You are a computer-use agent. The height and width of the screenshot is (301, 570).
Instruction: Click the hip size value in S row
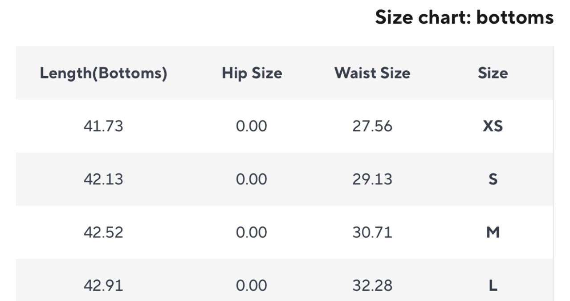pyautogui.click(x=252, y=179)
